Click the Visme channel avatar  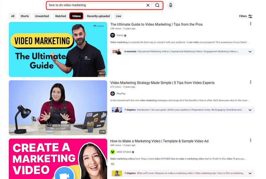(113, 35)
